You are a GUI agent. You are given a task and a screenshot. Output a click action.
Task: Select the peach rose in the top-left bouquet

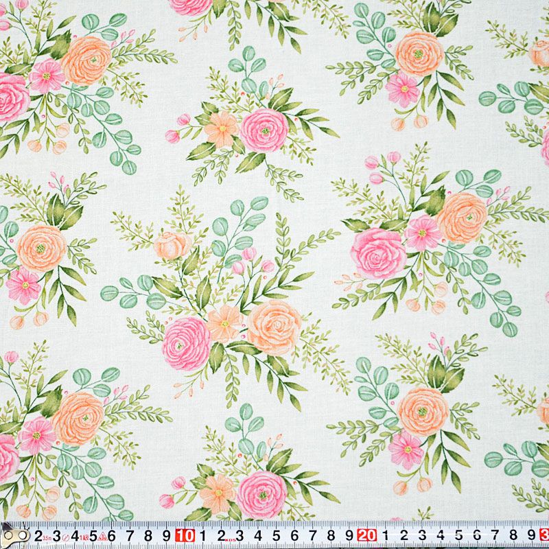click(86, 60)
